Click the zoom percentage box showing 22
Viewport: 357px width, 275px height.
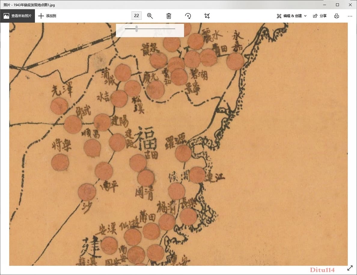pos(136,16)
